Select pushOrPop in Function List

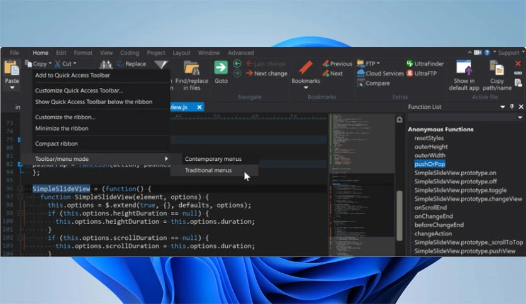(x=430, y=164)
